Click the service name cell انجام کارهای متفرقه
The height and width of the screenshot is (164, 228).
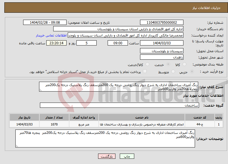pyautogui.click(x=142, y=124)
